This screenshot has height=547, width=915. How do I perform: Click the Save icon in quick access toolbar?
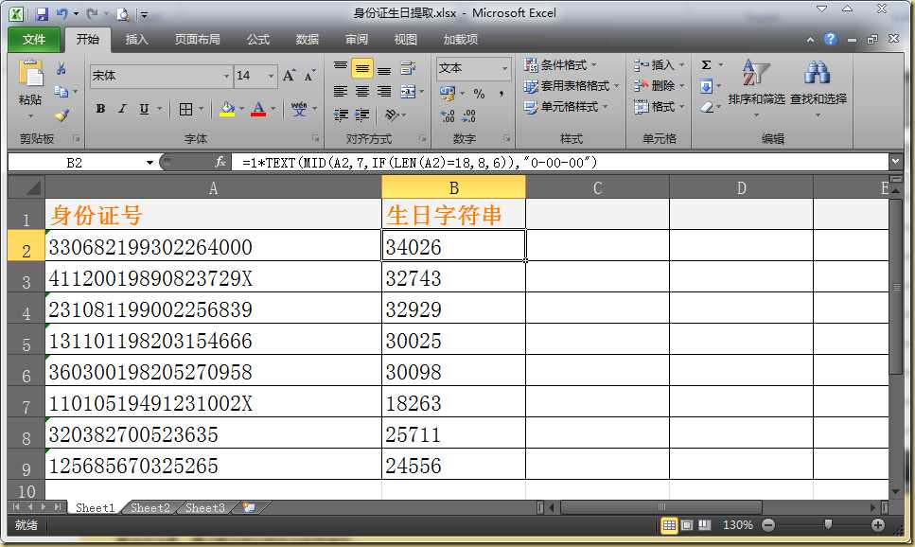pos(42,13)
